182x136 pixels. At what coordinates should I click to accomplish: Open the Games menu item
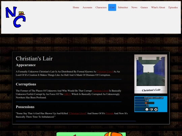(144, 7)
